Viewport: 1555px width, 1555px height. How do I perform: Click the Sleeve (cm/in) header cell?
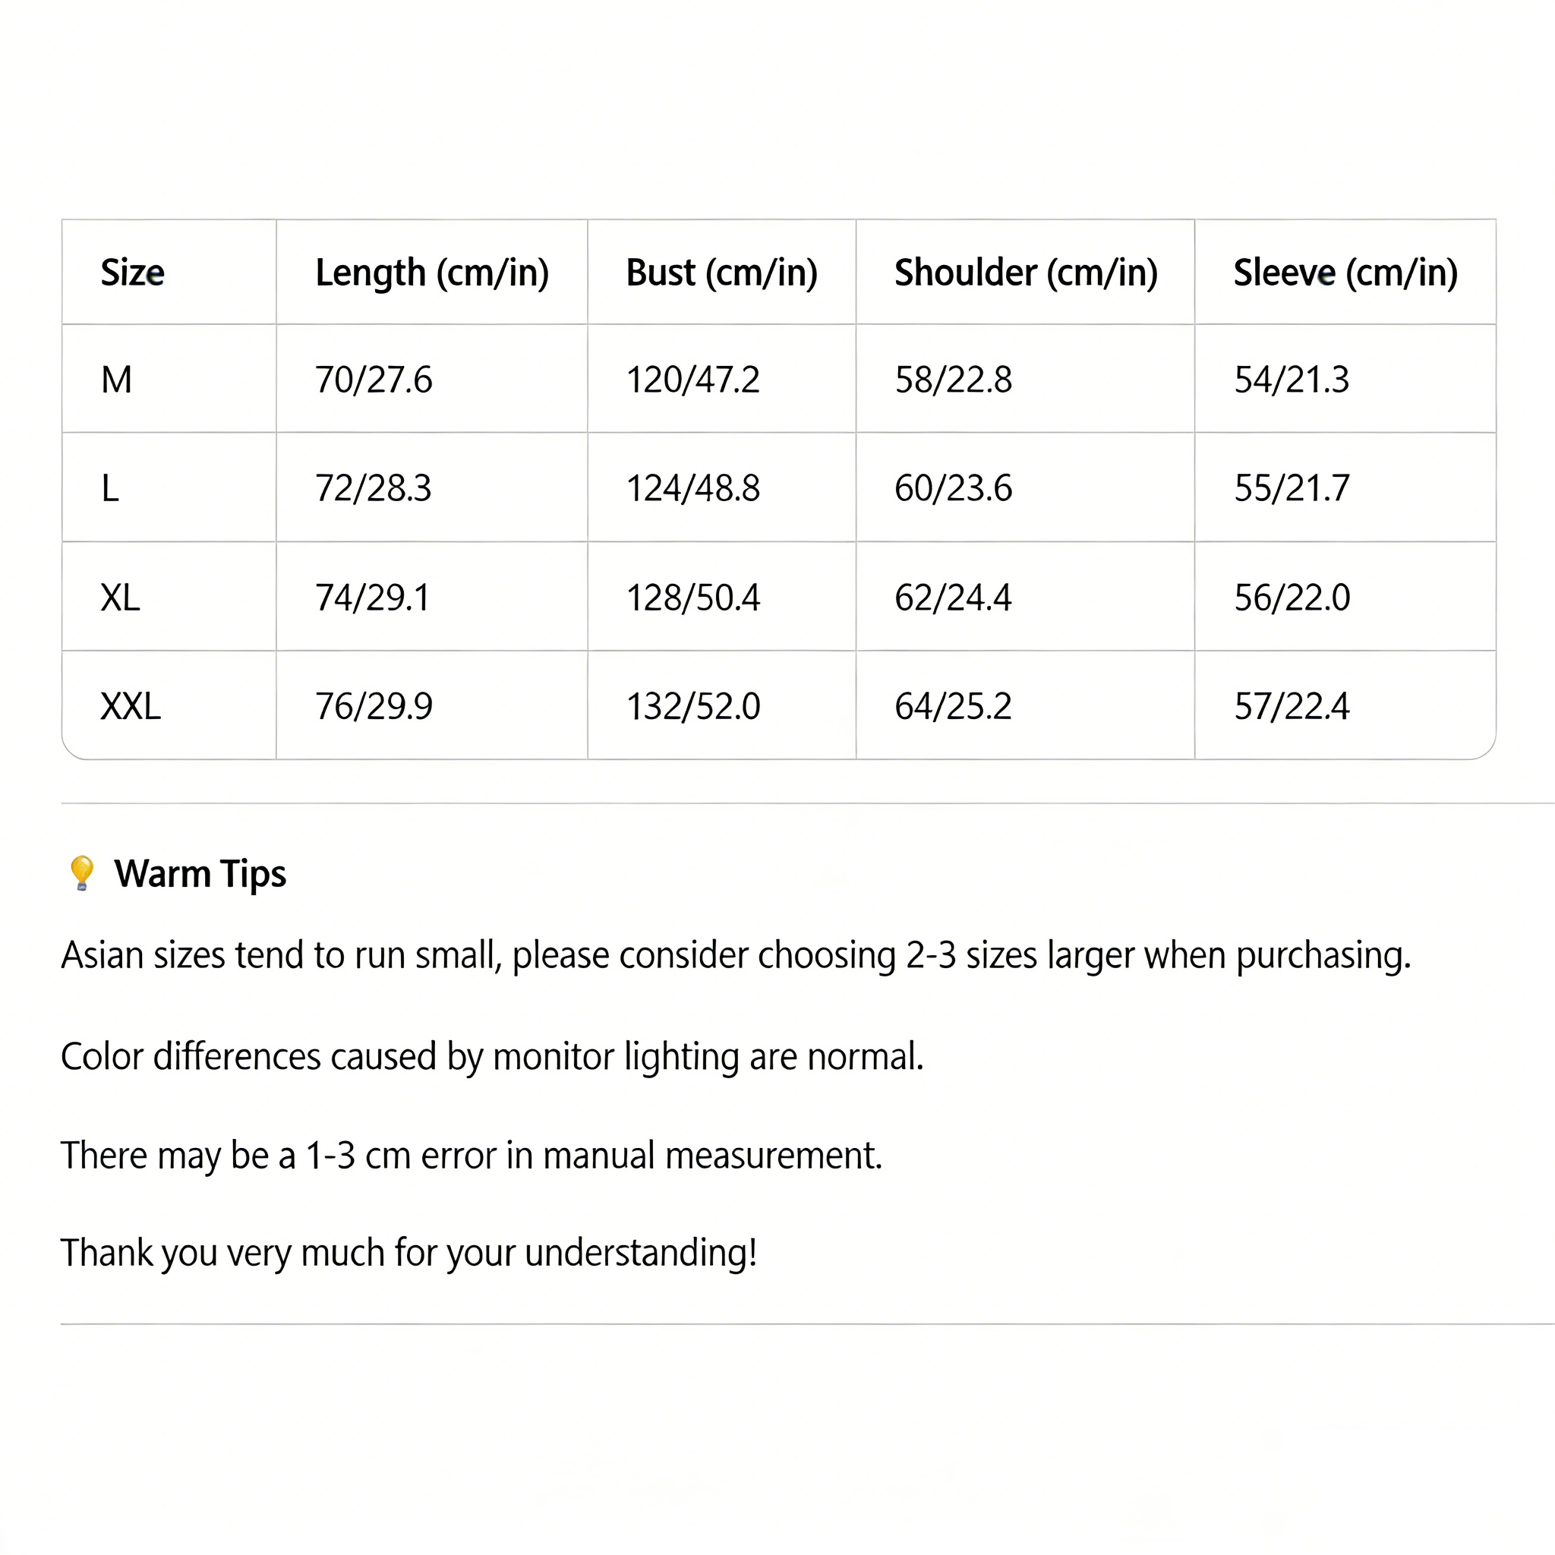pos(1345,273)
